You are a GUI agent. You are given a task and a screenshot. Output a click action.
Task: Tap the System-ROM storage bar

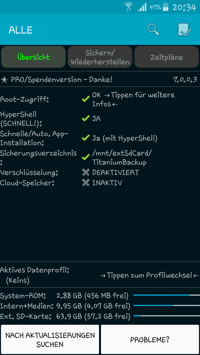(x=166, y=295)
